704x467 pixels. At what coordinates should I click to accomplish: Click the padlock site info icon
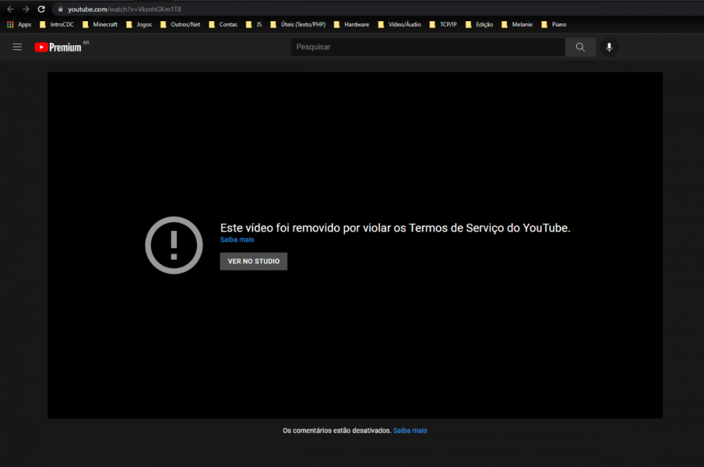[60, 9]
